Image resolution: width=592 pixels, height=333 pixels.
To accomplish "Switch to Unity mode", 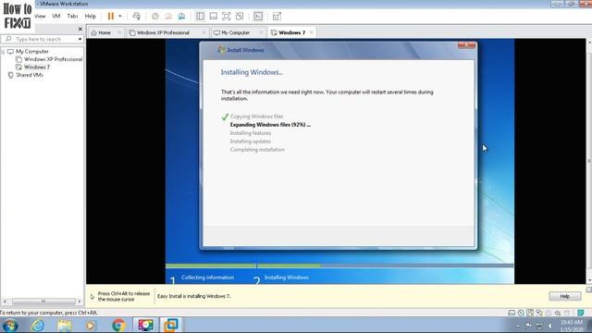I will pos(240,17).
